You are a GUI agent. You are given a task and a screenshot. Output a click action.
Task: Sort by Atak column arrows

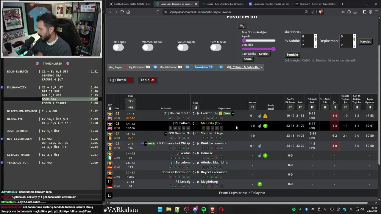(x=300, y=107)
